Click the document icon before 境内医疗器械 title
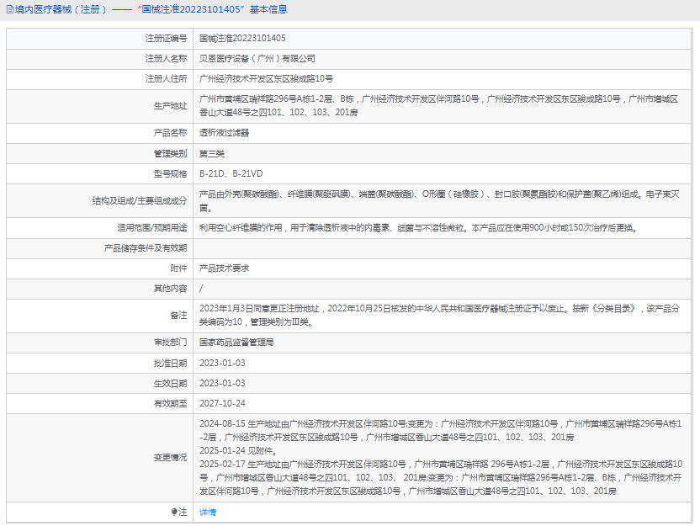Image resolution: width=700 pixels, height=526 pixels. pyautogui.click(x=10, y=9)
